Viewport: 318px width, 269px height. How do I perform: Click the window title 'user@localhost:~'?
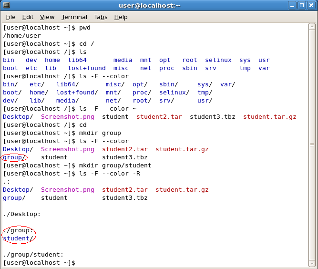(150, 5)
